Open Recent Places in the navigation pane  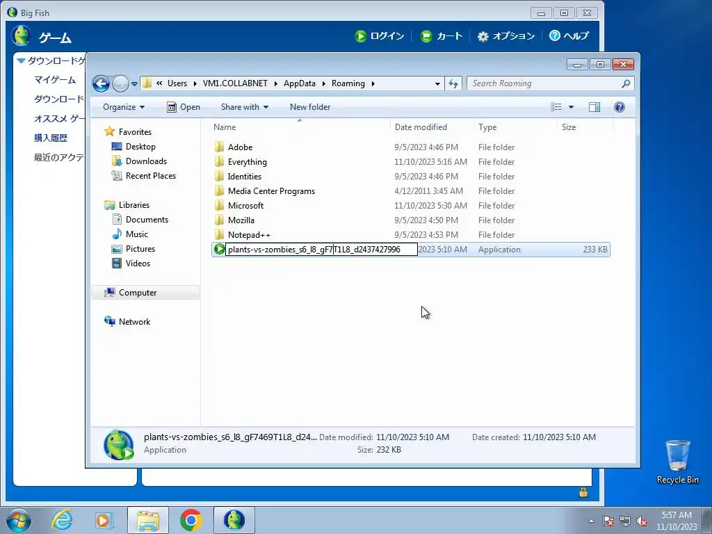(x=151, y=176)
